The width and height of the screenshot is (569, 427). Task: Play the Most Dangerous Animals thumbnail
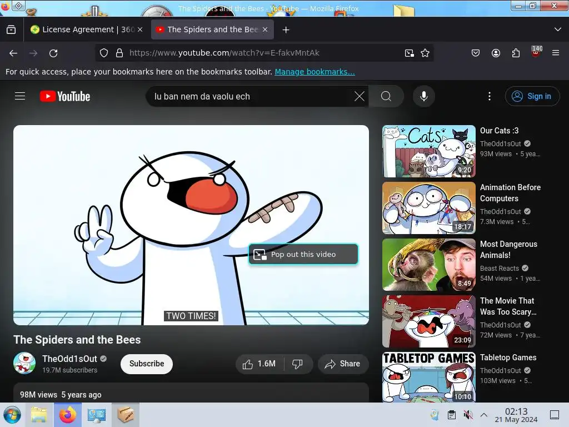point(428,265)
